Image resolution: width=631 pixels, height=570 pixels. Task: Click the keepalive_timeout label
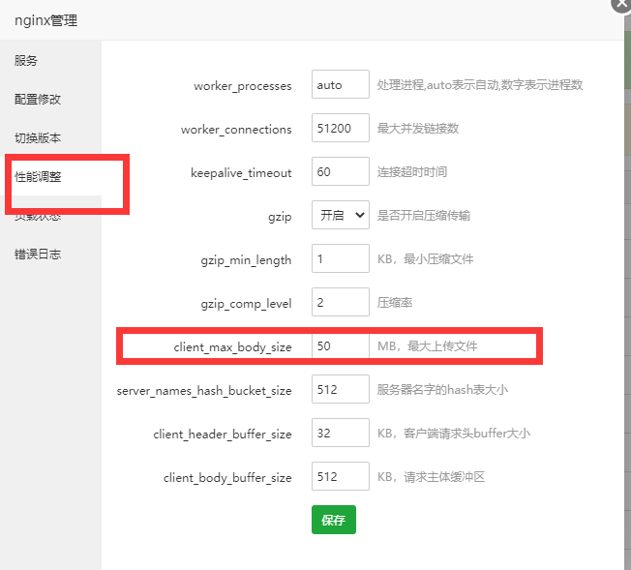[241, 172]
